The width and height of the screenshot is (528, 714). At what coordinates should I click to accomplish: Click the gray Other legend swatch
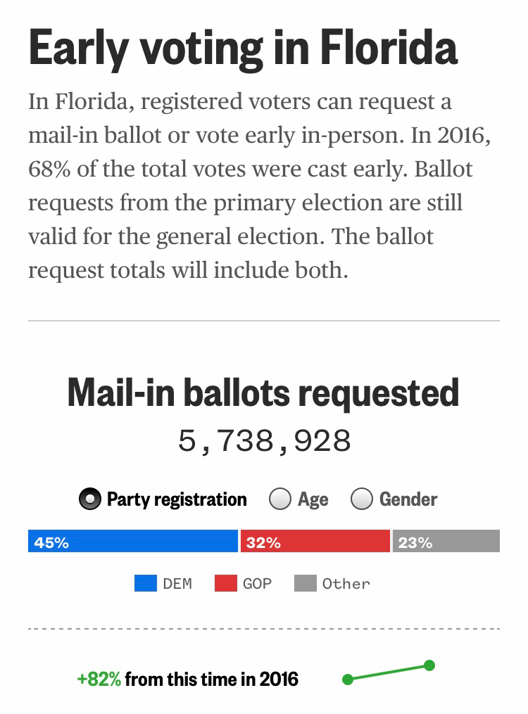tap(306, 583)
